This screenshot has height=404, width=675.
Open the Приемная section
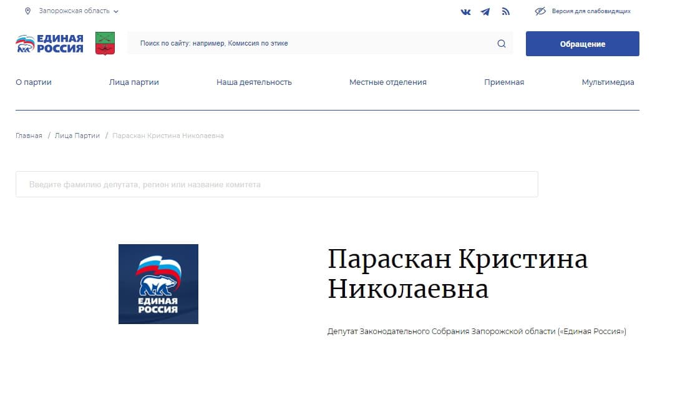(504, 82)
